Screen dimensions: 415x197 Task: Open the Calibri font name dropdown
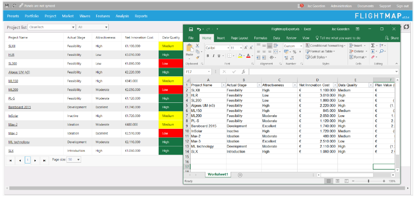tap(228, 48)
